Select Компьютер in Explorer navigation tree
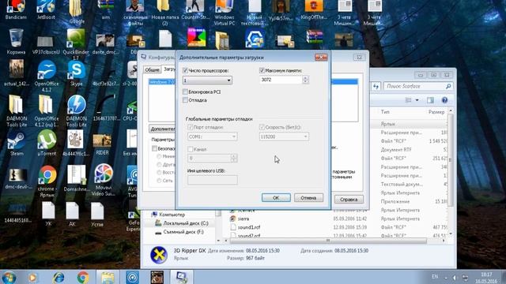 point(172,215)
